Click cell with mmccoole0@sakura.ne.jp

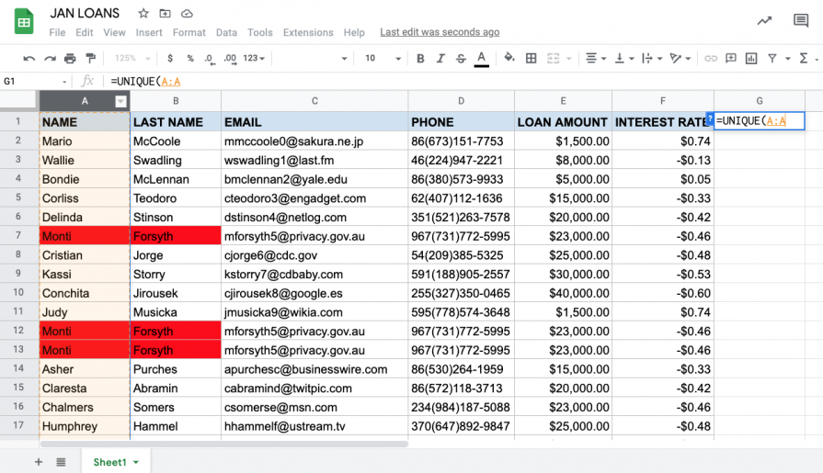pyautogui.click(x=314, y=141)
